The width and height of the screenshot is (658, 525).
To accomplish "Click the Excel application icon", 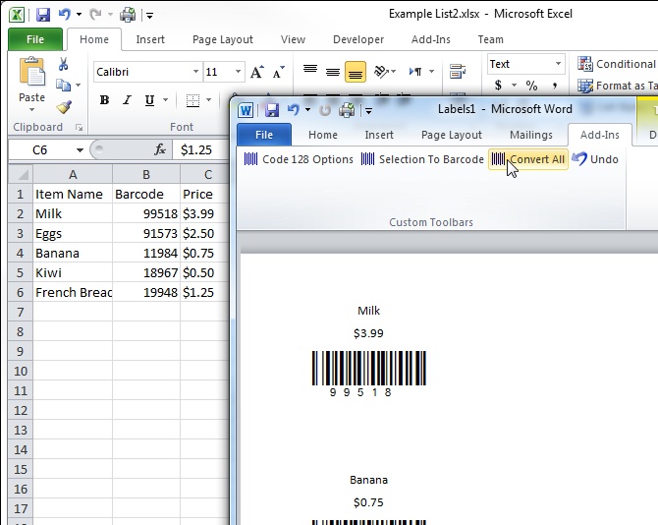I will 17,15.
